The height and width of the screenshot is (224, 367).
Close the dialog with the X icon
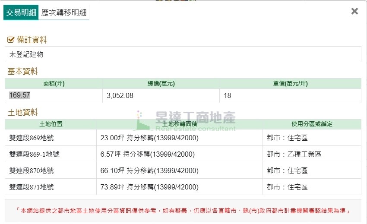[354, 12]
